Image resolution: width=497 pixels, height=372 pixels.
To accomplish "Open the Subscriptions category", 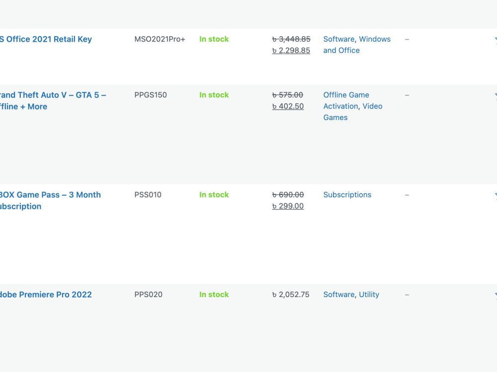I will (x=347, y=194).
